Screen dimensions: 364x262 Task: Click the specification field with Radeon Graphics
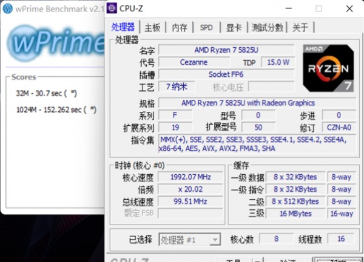257,103
